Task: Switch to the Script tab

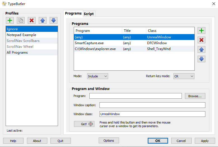Action: 89,14
